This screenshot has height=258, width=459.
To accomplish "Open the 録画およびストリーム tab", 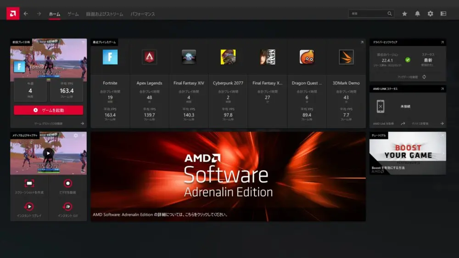I will pyautogui.click(x=105, y=14).
